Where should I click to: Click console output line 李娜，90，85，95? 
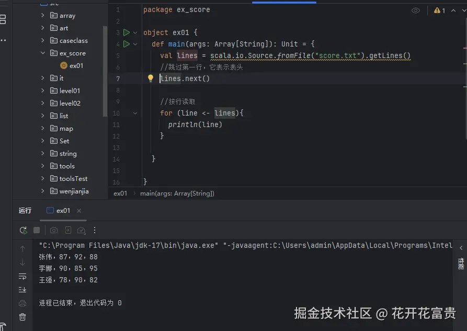tap(68, 268)
